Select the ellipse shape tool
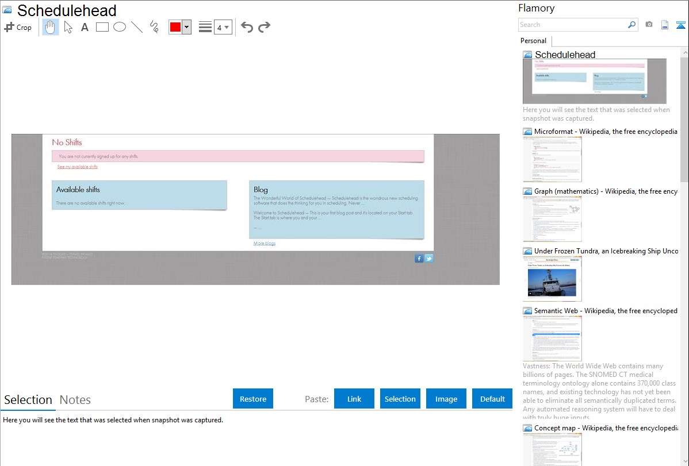Viewport: 689px width, 466px height. [x=120, y=27]
